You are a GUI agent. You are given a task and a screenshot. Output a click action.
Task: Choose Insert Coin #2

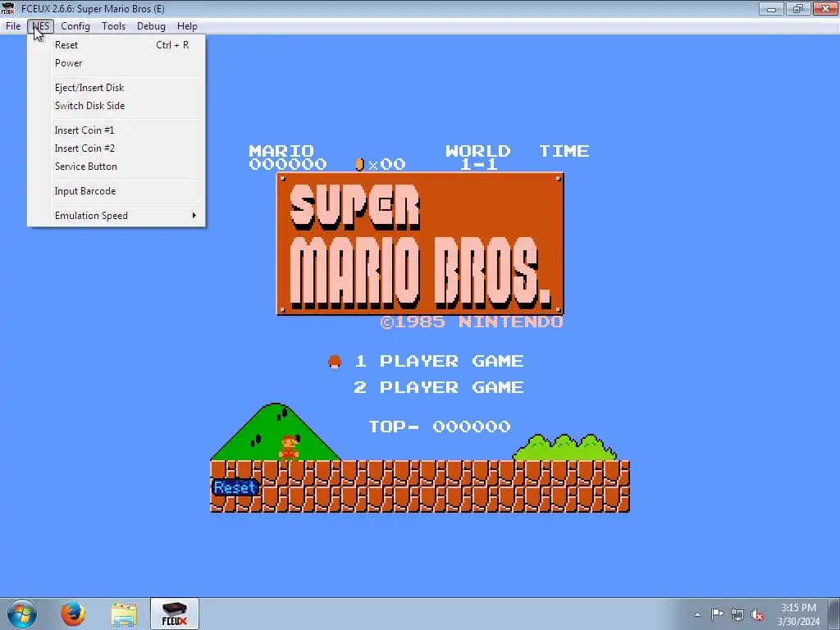[x=116, y=148]
